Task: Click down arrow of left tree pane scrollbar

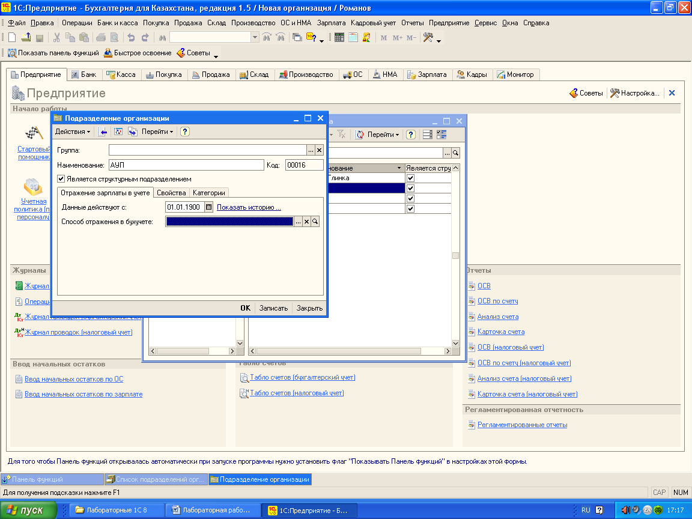Action: click(240, 344)
